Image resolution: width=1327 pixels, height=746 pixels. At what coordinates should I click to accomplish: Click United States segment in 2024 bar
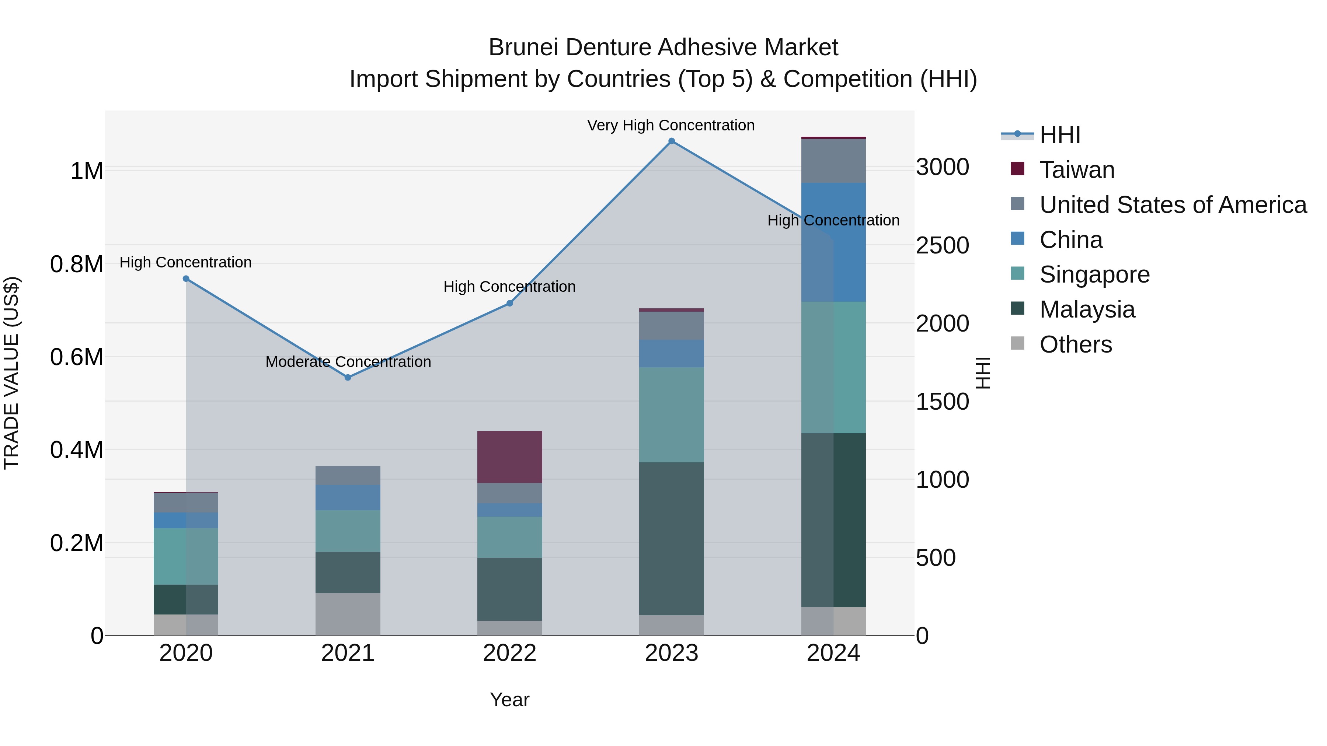click(833, 161)
